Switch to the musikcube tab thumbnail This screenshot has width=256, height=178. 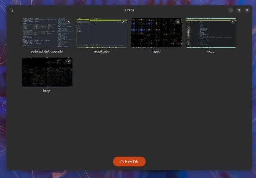tap(102, 33)
